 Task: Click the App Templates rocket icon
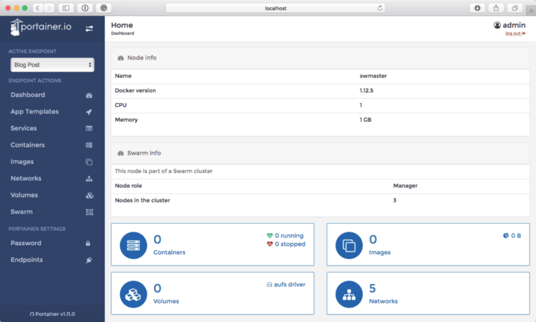point(89,112)
